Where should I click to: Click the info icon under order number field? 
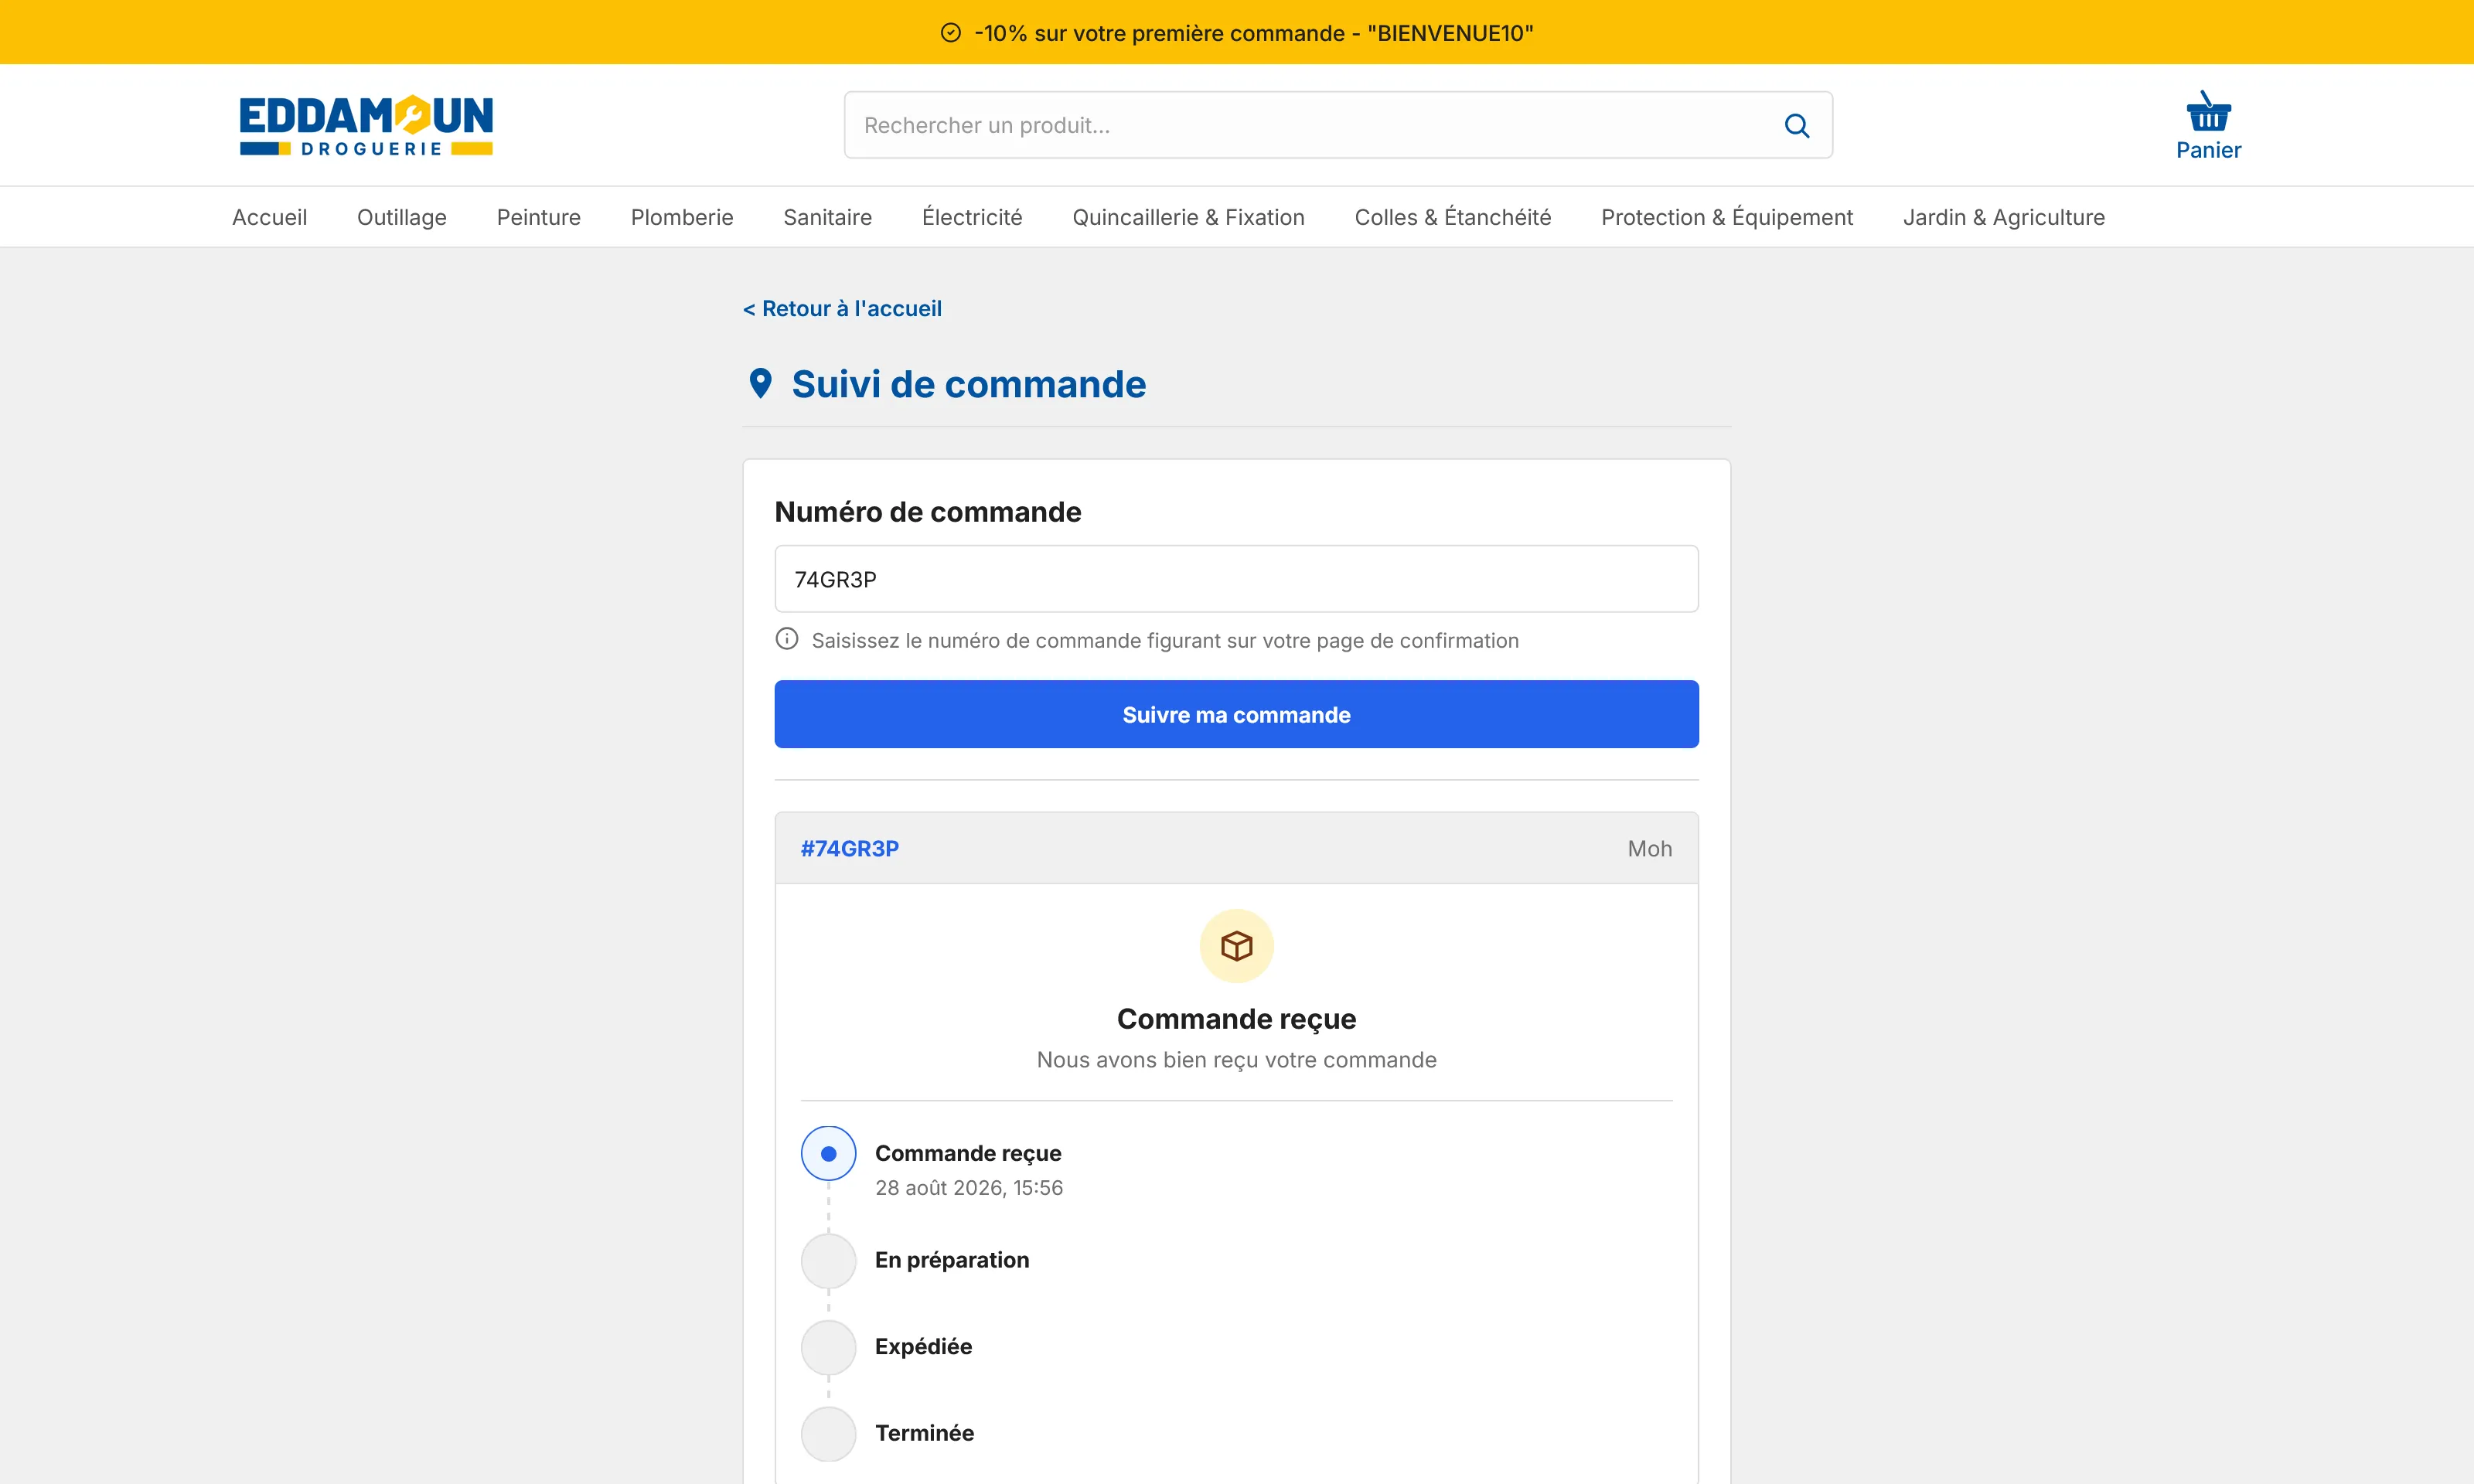[787, 639]
